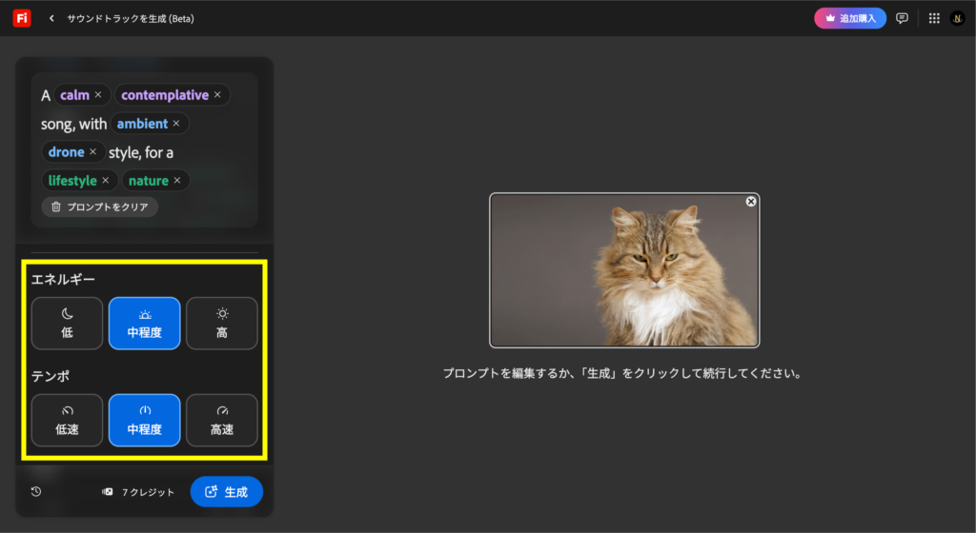The width and height of the screenshot is (976, 533).
Task: Click the Adobe Firefly logo icon
Action: tap(21, 18)
